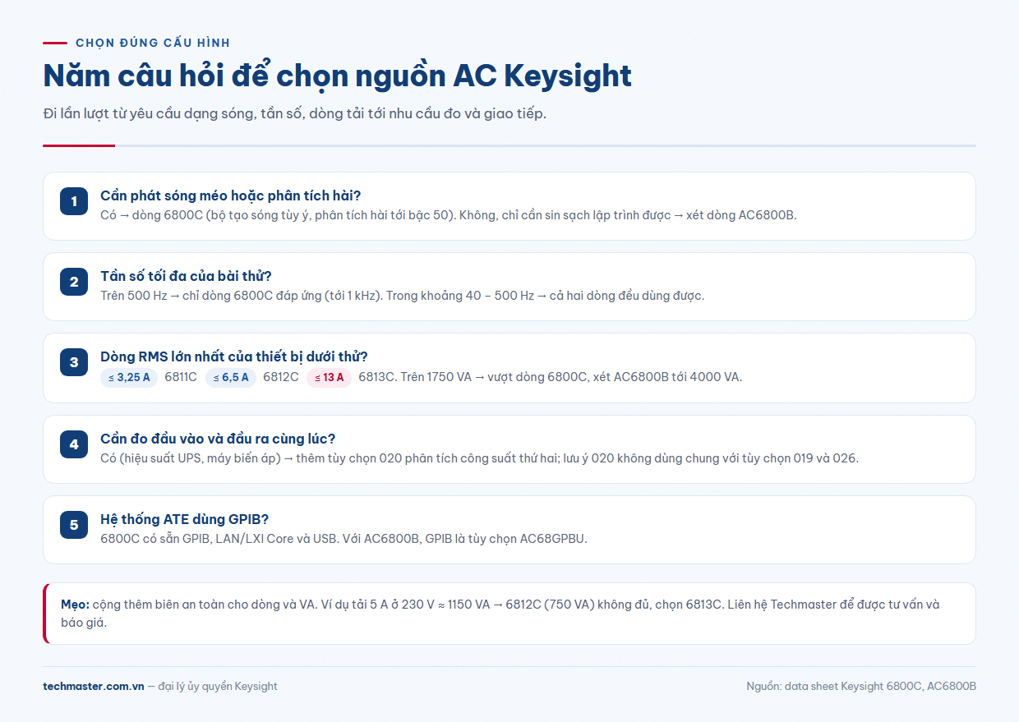Click 'Cần đo đầu vào và đầu ra cùng lúc?'
This screenshot has height=722, width=1019.
tap(218, 439)
